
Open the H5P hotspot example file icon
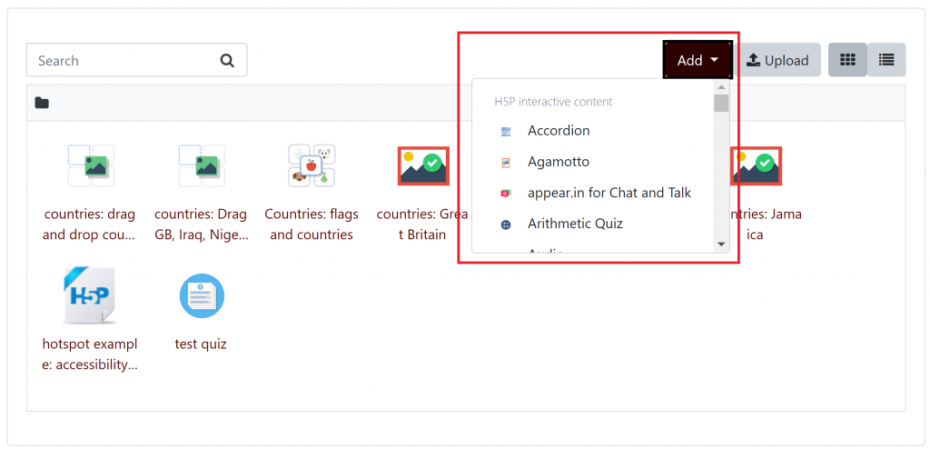click(x=89, y=295)
